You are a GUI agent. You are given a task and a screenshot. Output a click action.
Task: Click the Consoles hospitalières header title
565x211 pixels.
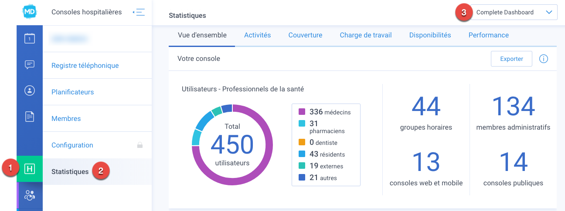87,12
